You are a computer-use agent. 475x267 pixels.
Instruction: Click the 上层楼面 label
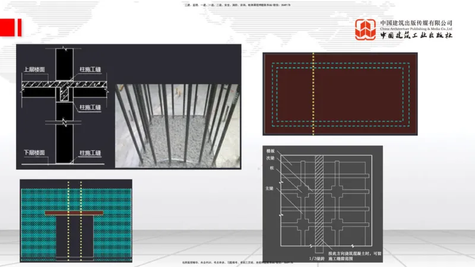34,69
